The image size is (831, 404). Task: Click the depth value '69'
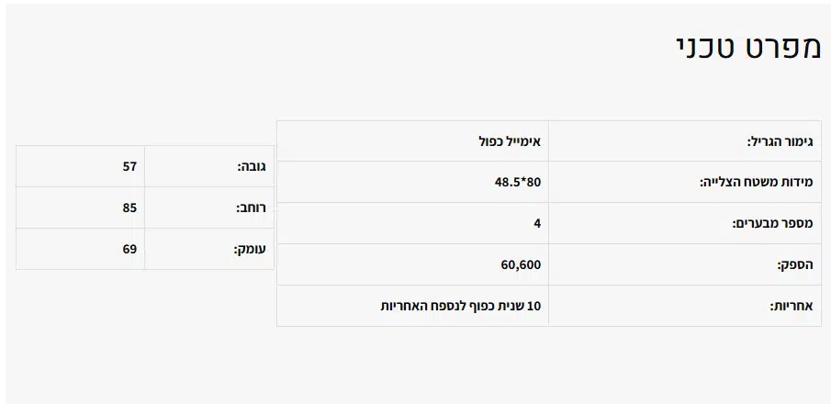point(129,249)
